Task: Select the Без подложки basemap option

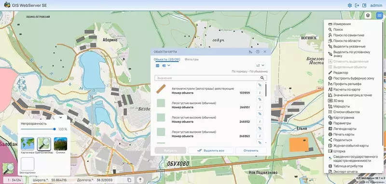Action: pos(28,164)
